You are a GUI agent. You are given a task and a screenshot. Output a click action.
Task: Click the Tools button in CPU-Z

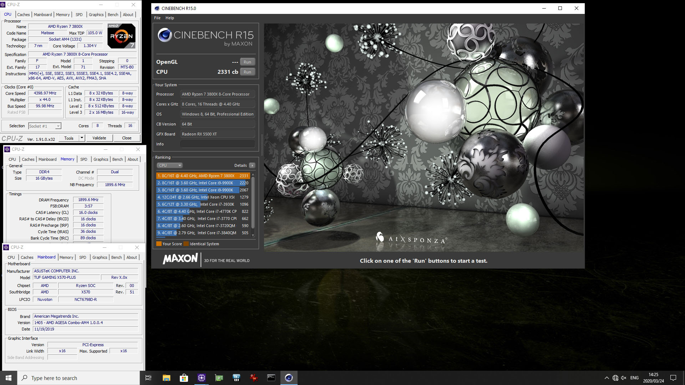69,138
